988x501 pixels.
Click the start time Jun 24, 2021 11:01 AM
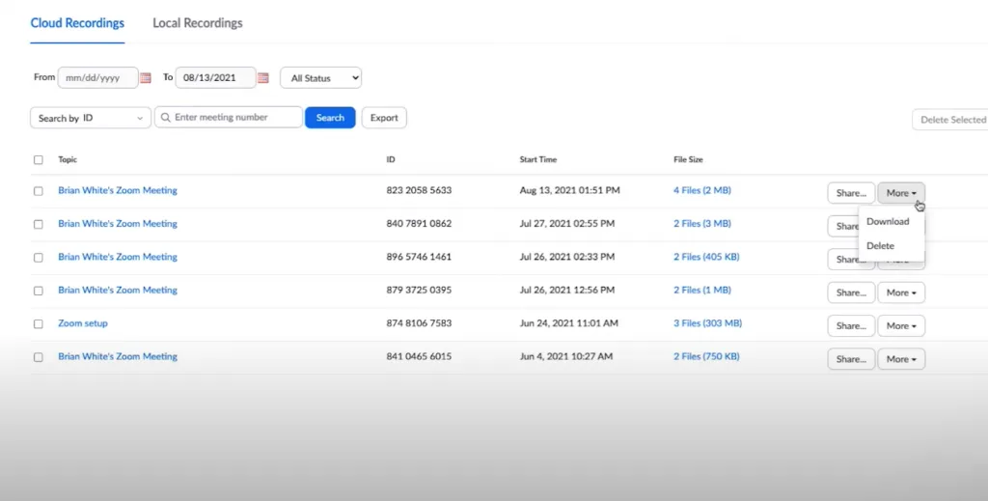(x=569, y=323)
